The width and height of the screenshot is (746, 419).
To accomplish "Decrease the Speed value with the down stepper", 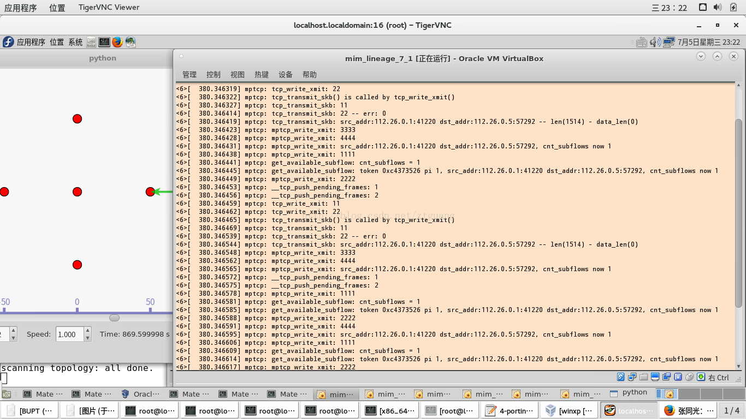I will click(87, 338).
